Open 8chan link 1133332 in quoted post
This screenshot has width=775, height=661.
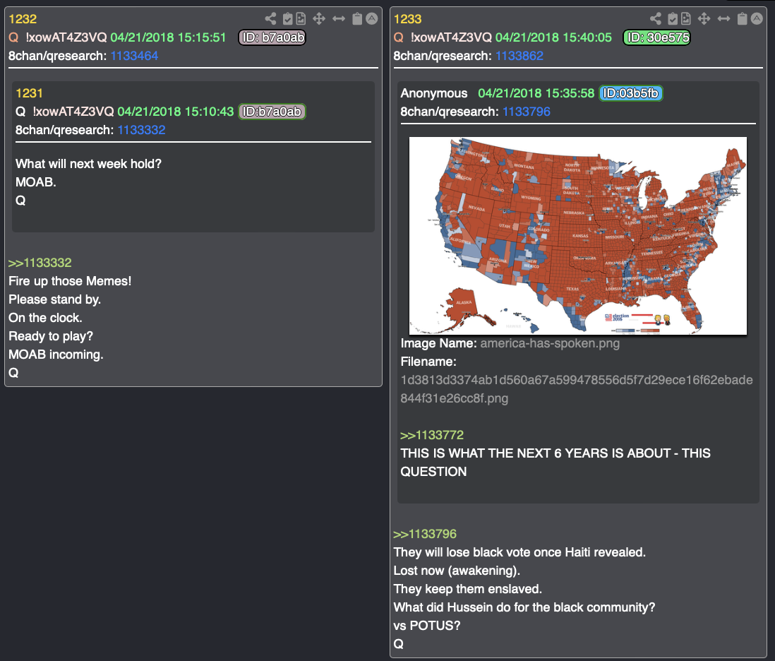[141, 130]
